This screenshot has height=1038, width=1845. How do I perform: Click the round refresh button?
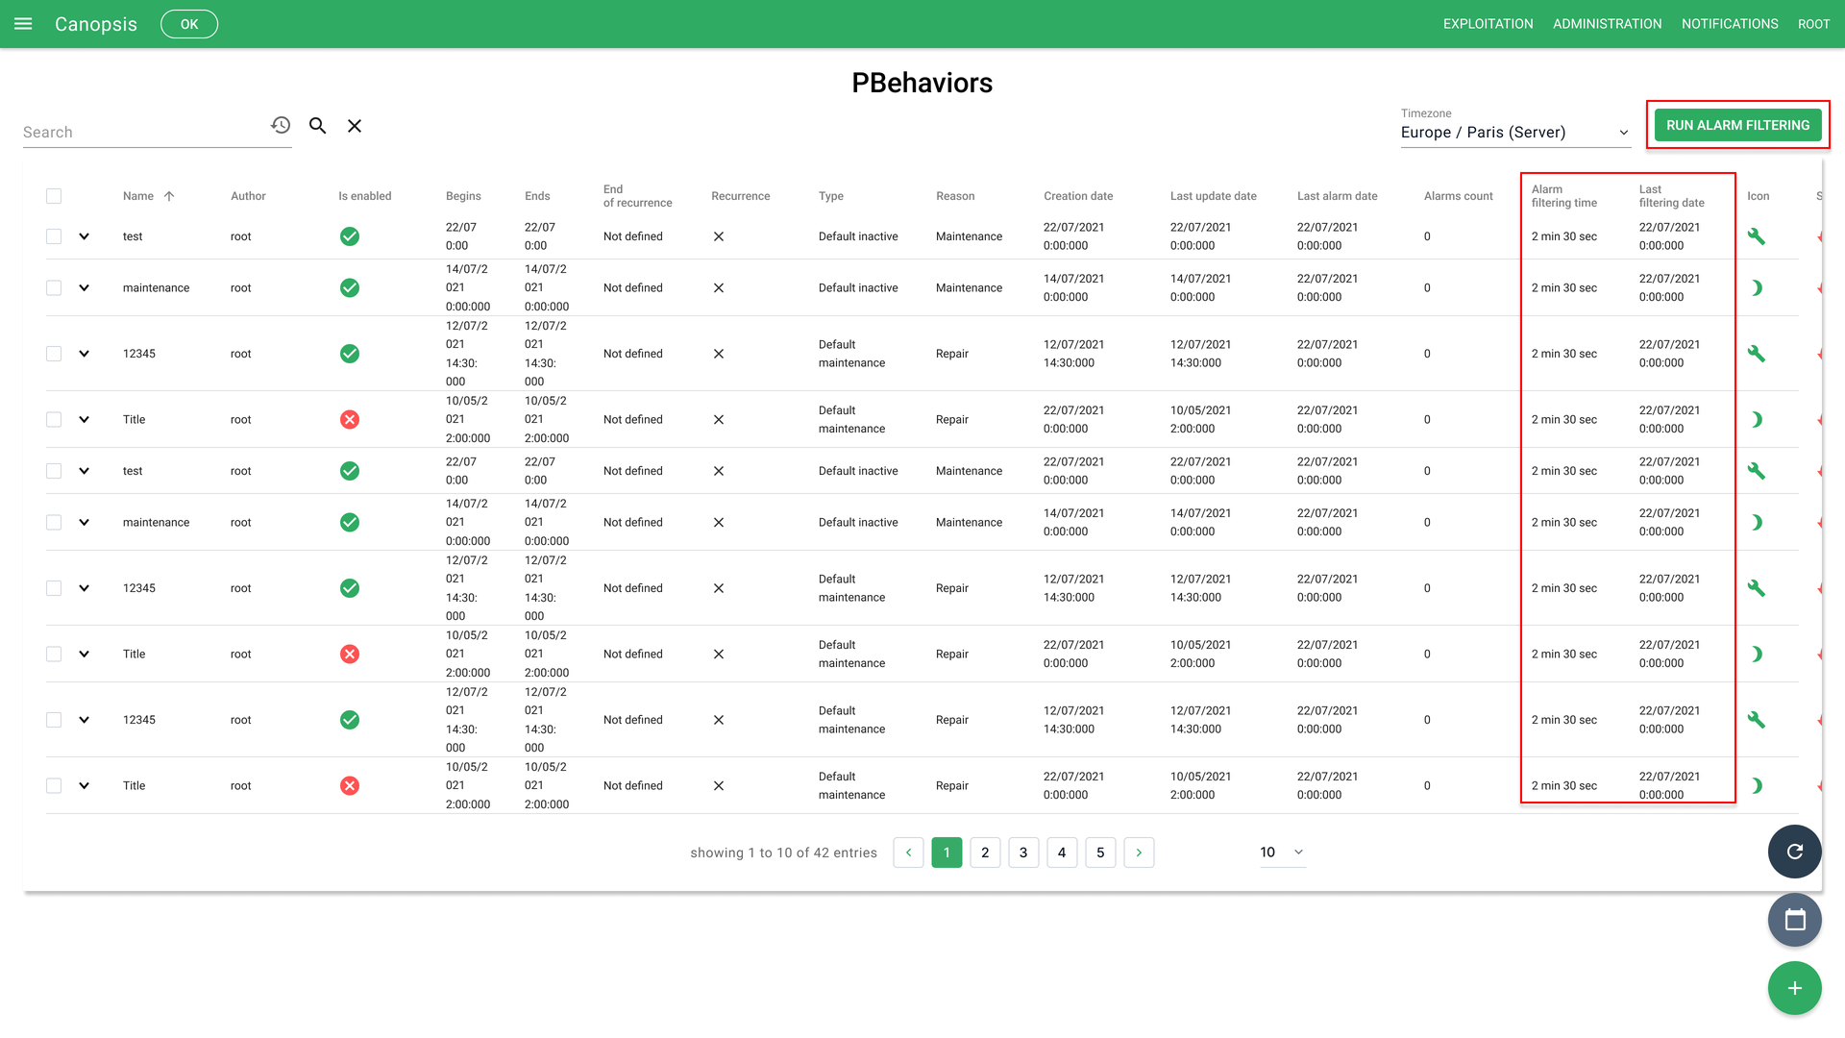coord(1794,852)
